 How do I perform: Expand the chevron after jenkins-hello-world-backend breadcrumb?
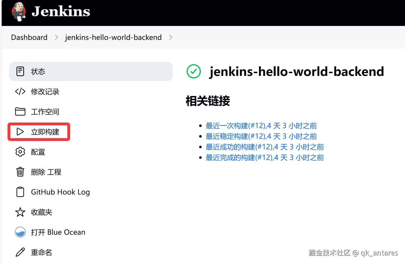tap(171, 37)
